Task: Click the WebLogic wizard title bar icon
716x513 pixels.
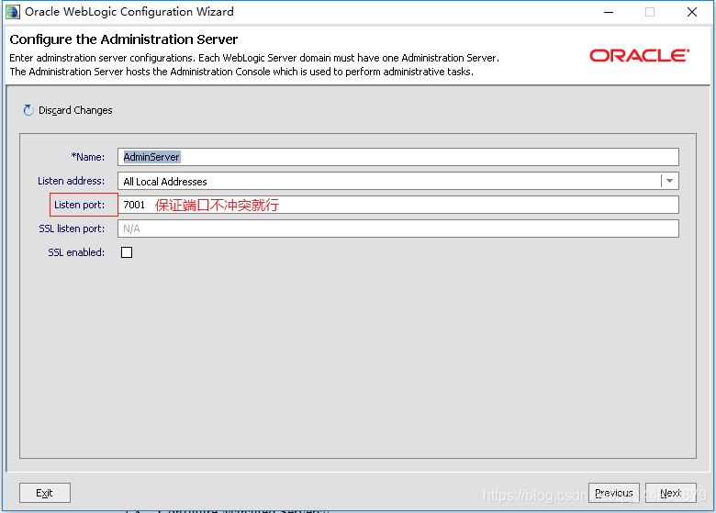Action: 12,12
